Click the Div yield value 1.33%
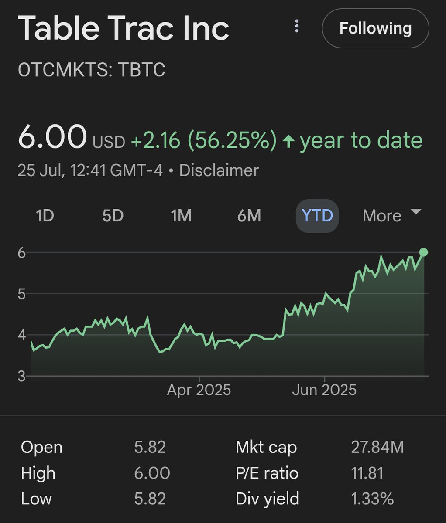The height and width of the screenshot is (523, 446). click(372, 499)
